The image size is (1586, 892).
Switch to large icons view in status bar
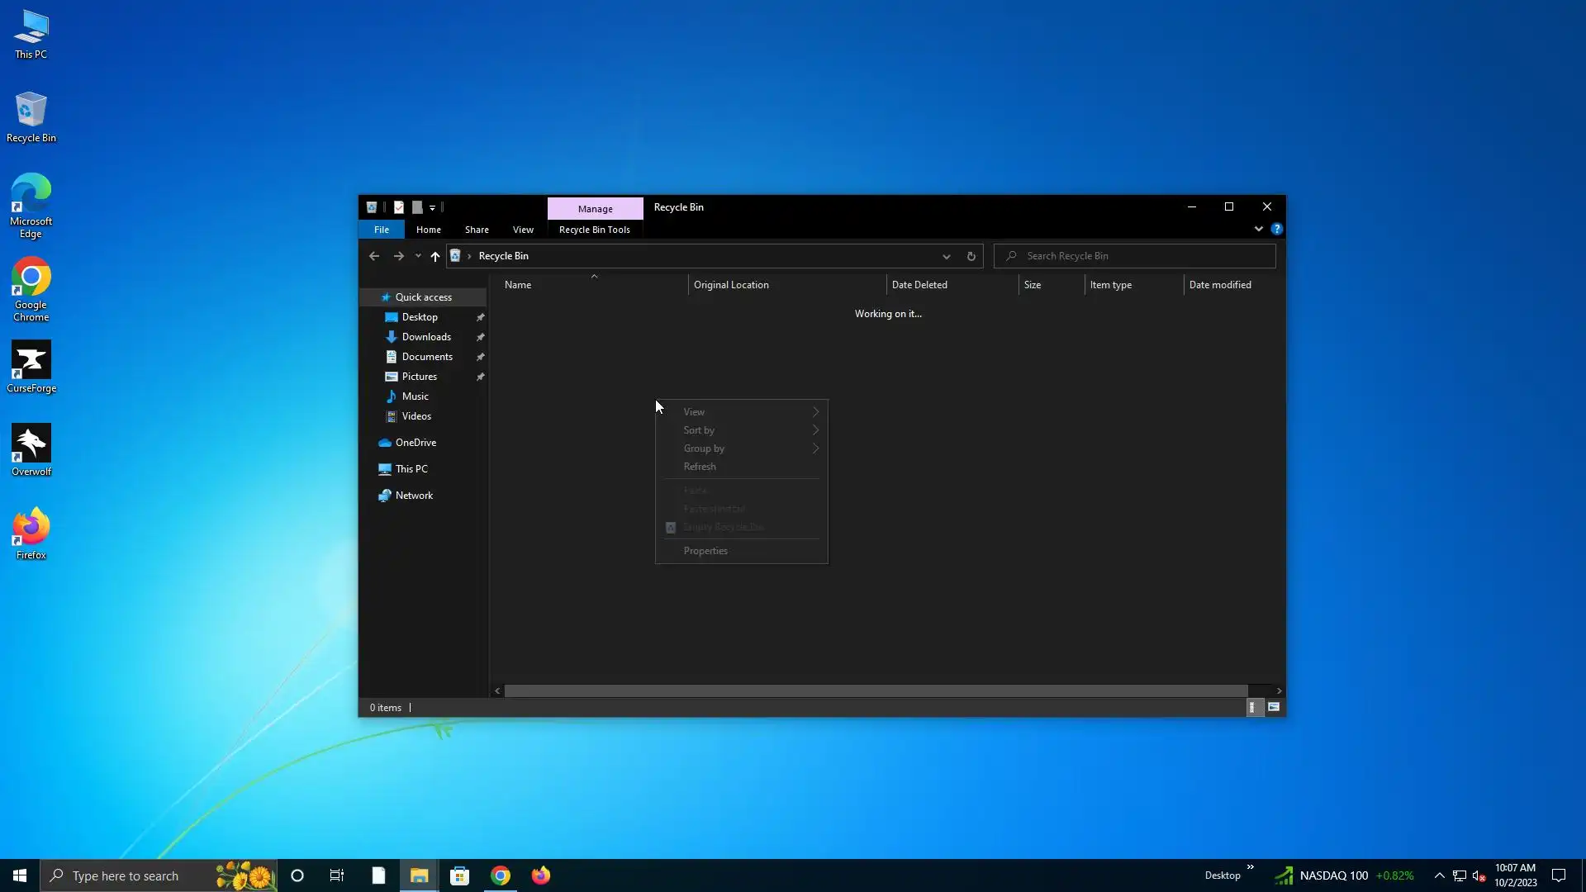click(x=1274, y=708)
